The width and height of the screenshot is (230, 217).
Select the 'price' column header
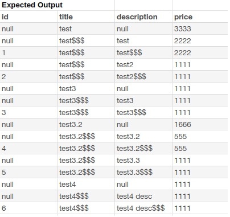click(200, 17)
